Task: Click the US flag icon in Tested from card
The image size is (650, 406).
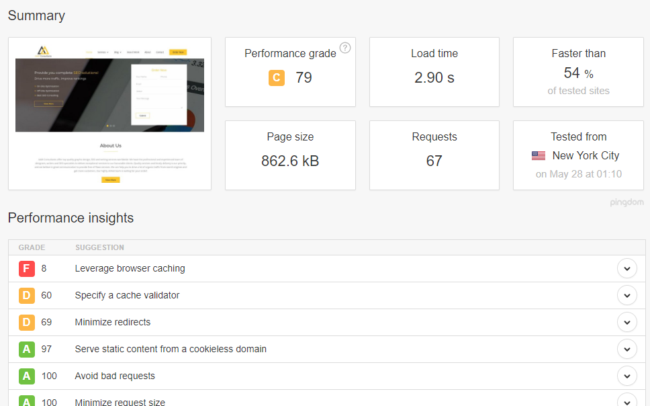Action: [x=538, y=155]
